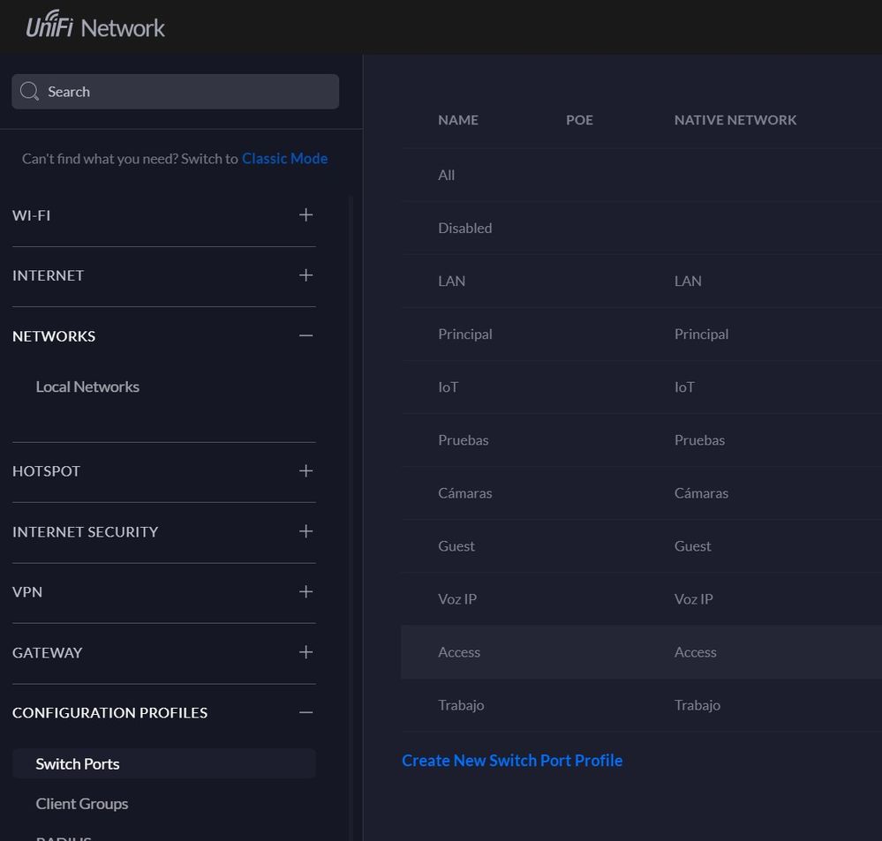Select Switch Ports menu item
Viewport: 882px width, 841px height.
[x=78, y=764]
